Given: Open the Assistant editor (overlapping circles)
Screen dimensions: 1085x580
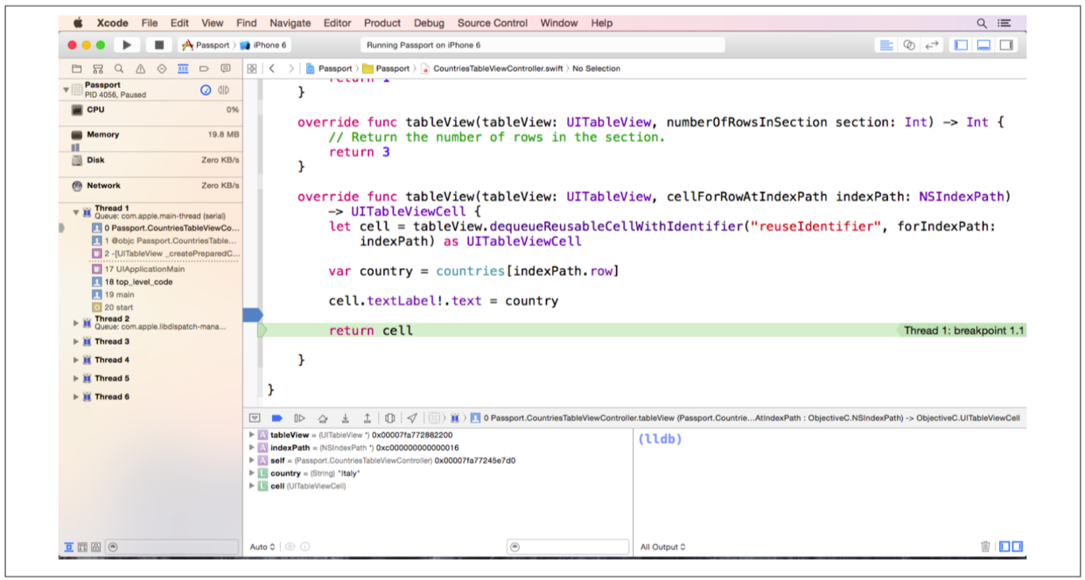Looking at the screenshot, I should [909, 45].
